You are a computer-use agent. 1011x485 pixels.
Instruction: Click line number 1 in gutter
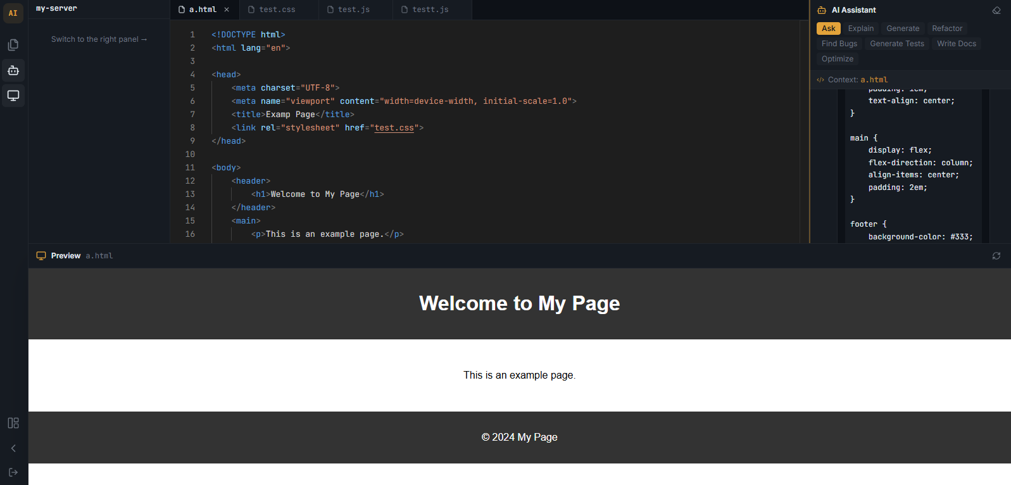pyautogui.click(x=192, y=35)
